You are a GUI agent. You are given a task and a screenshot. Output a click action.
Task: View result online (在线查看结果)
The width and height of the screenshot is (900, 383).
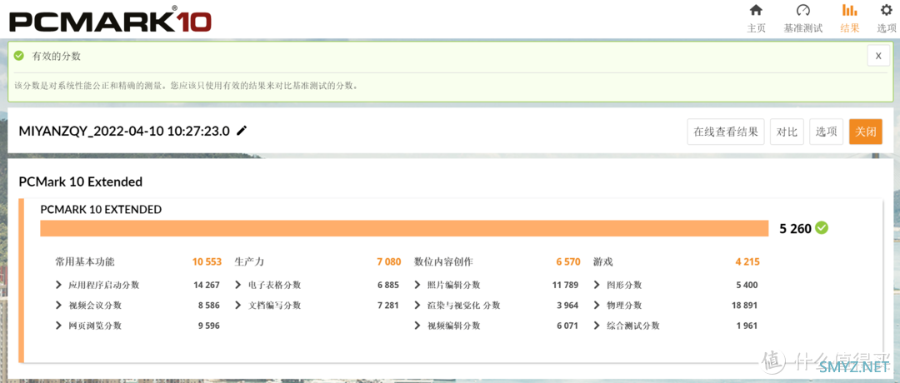(x=726, y=132)
